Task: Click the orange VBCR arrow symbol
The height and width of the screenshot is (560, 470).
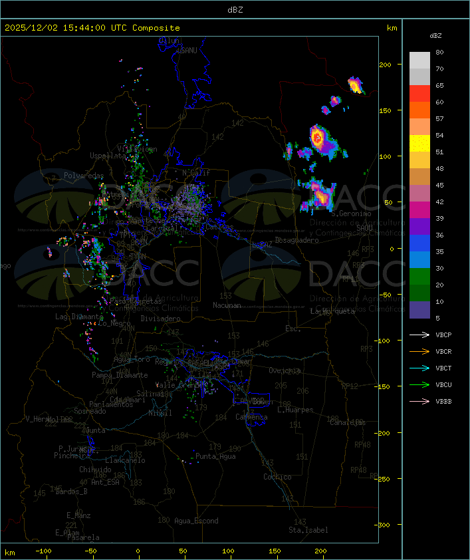Action: click(419, 351)
